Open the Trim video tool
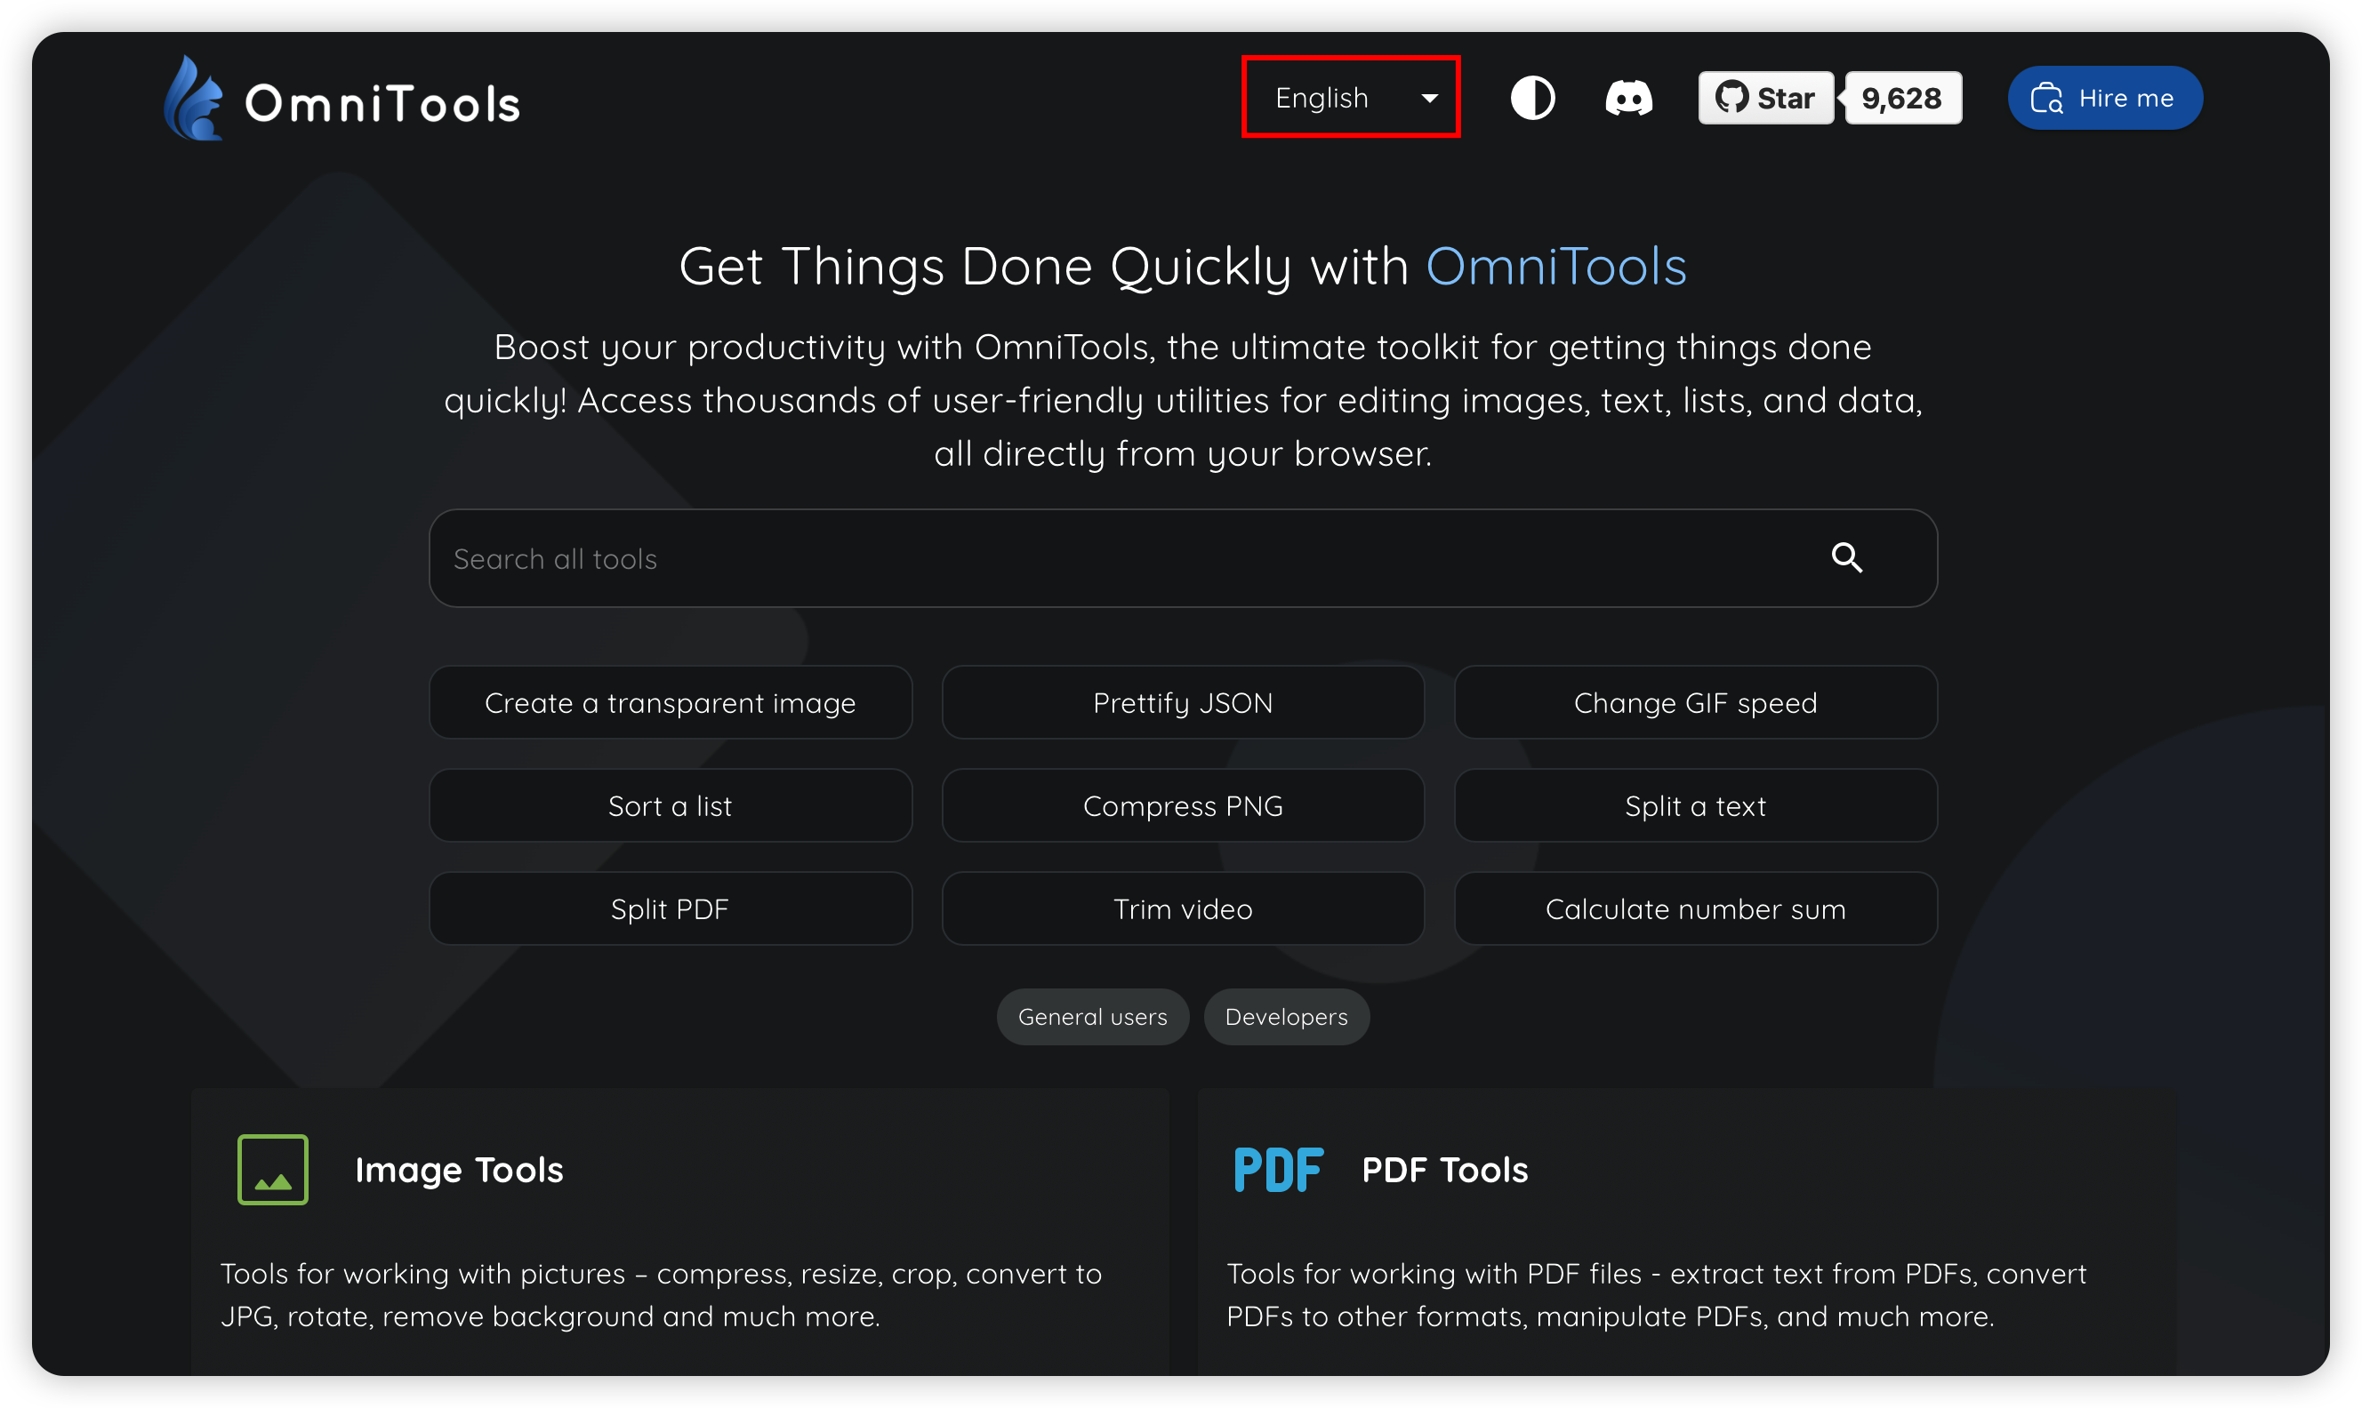Screen dimensions: 2362x1408 click(x=1183, y=908)
